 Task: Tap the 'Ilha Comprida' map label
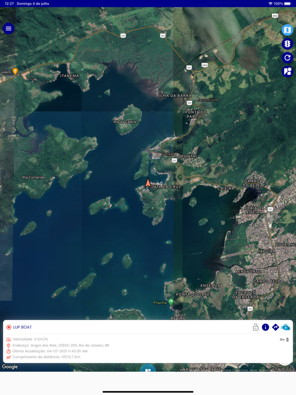[33, 177]
